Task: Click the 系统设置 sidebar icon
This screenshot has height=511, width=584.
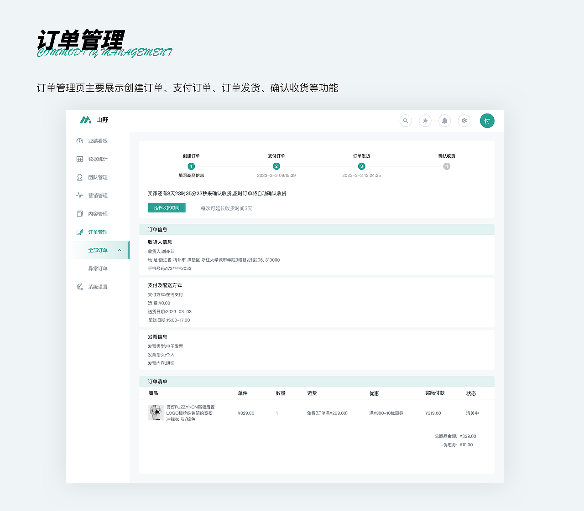Action: click(x=80, y=287)
